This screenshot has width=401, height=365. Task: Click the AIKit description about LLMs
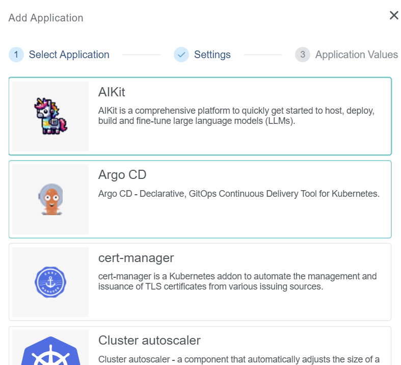[x=236, y=116]
